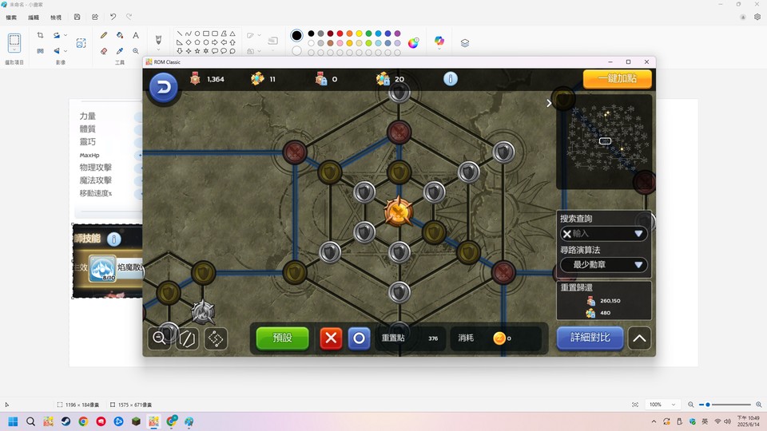767x431 pixels.
Task: Click the blue circle confirm button
Action: click(x=359, y=338)
